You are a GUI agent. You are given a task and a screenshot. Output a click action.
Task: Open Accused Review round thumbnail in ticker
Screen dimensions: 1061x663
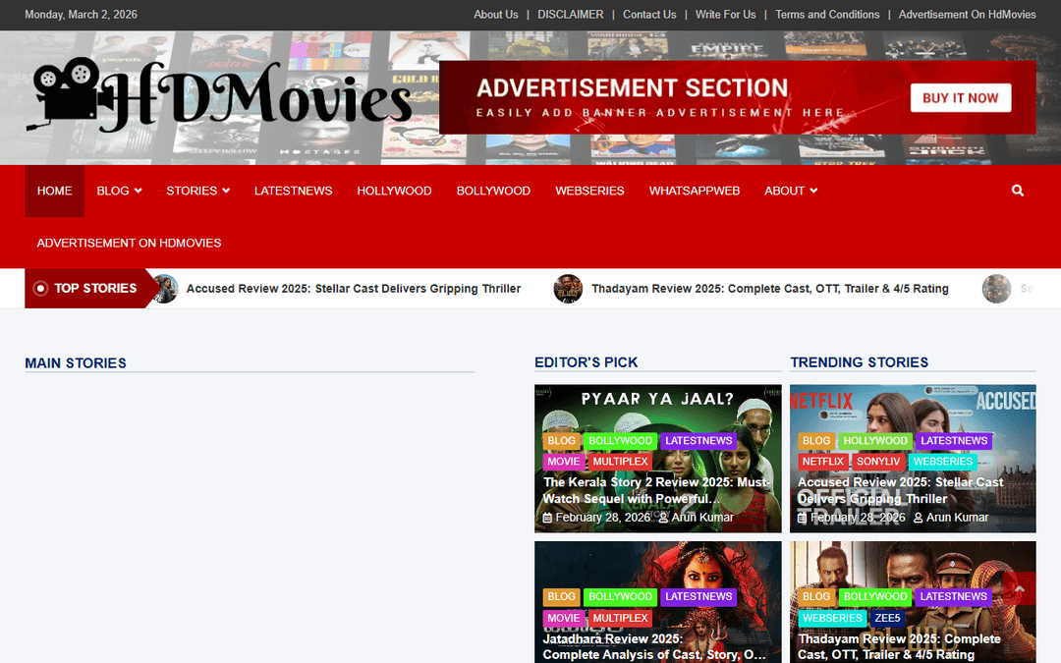[164, 289]
